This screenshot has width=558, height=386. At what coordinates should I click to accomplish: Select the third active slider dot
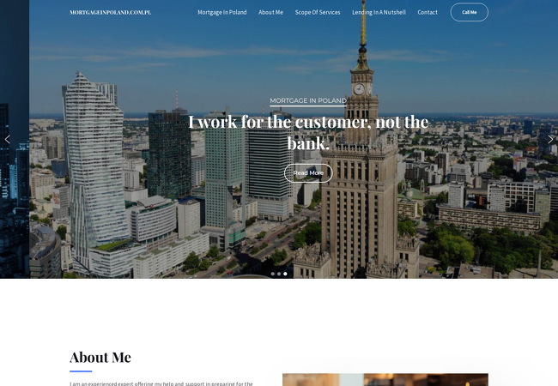tap(285, 274)
